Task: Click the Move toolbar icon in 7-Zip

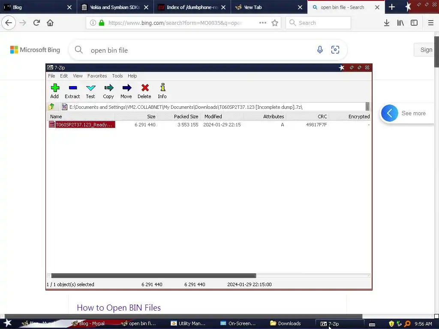Action: tap(126, 91)
